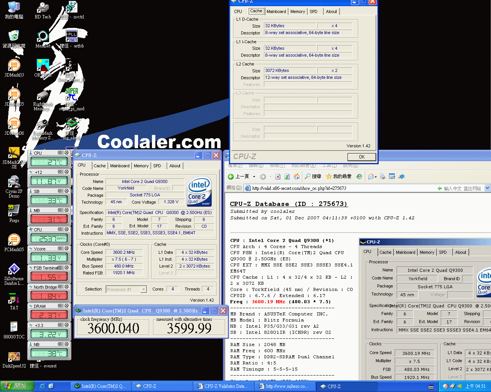The image size is (491, 392).
Task: Open Internet Explorer from quick launch
Action: [43, 386]
